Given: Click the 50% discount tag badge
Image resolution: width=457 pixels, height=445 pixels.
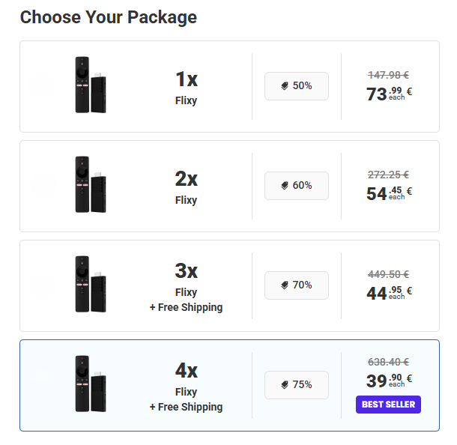Looking at the screenshot, I should pyautogui.click(x=297, y=86).
